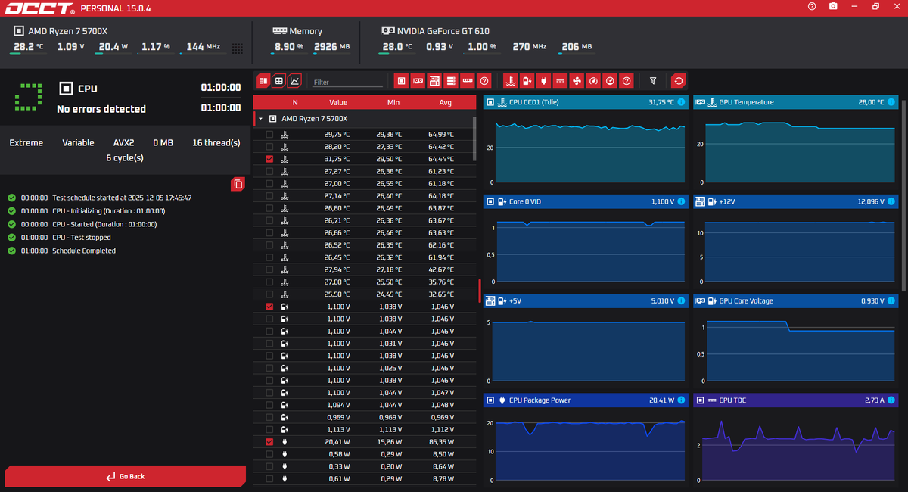Sort table by Value column header
The image size is (908, 492).
[x=338, y=102]
